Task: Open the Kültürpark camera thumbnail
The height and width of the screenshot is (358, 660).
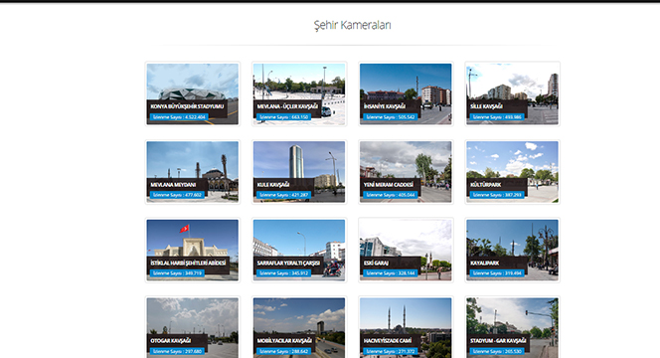Action: point(512,172)
